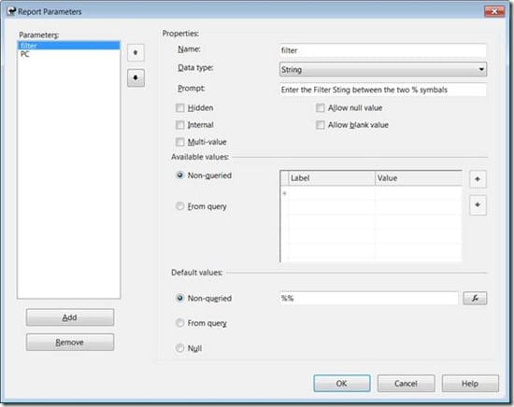Click the Report Parameters title bar icon
Image resolution: width=514 pixels, height=407 pixels.
pos(11,11)
